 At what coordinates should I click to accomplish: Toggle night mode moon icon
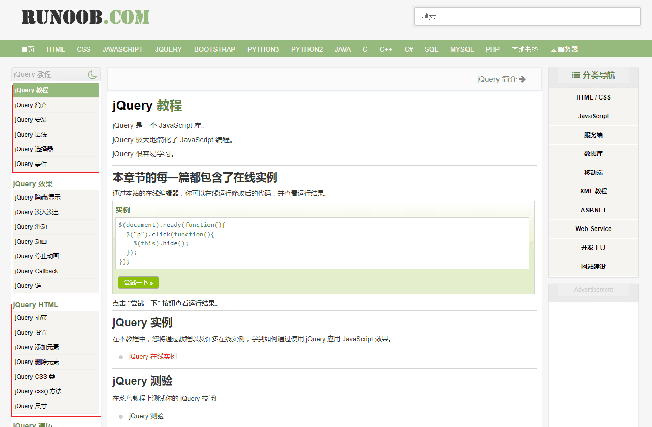(92, 75)
